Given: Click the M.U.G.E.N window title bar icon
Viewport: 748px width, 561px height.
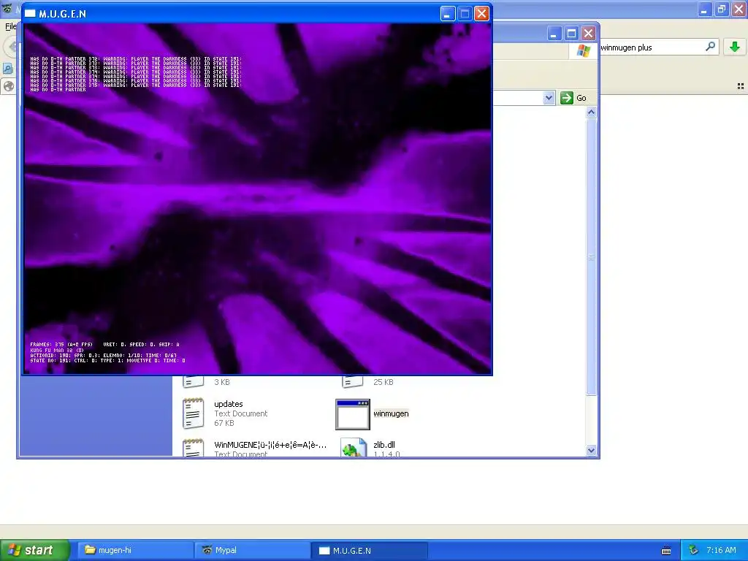Looking at the screenshot, I should pos(30,13).
